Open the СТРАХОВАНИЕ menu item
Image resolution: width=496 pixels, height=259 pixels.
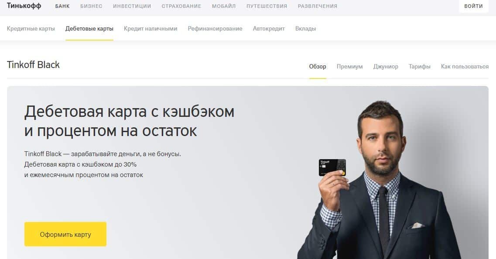[181, 6]
